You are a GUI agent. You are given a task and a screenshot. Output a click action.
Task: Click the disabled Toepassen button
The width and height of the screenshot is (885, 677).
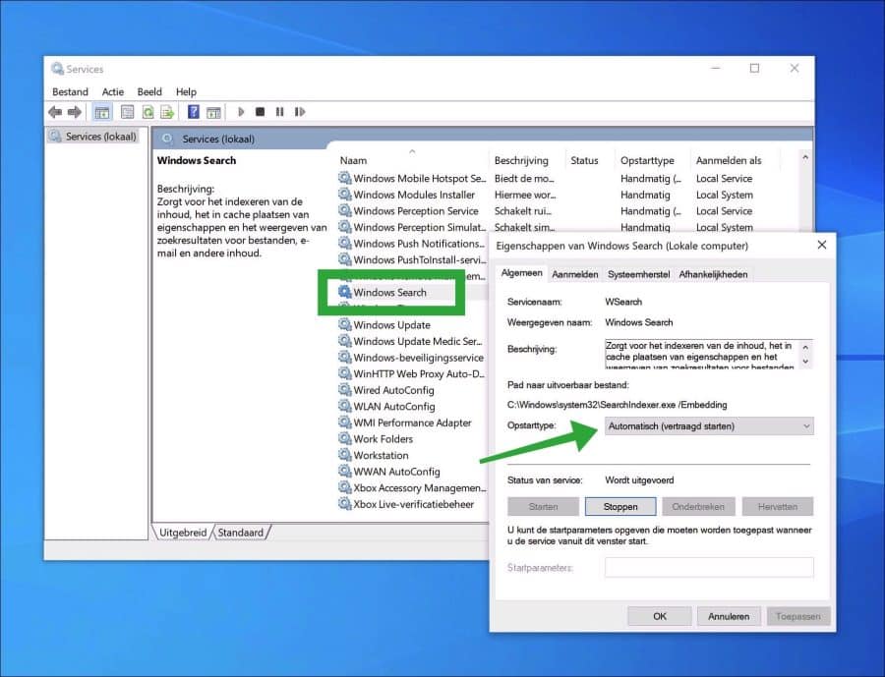coord(798,616)
